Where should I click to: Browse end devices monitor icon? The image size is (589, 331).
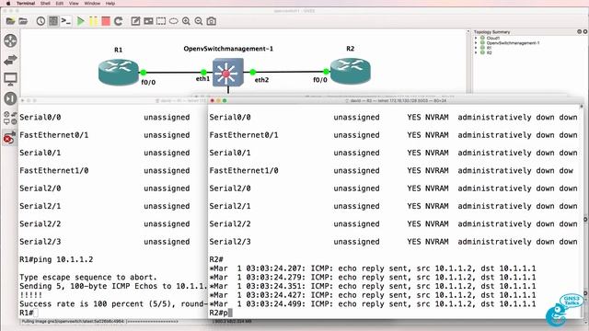coord(10,79)
